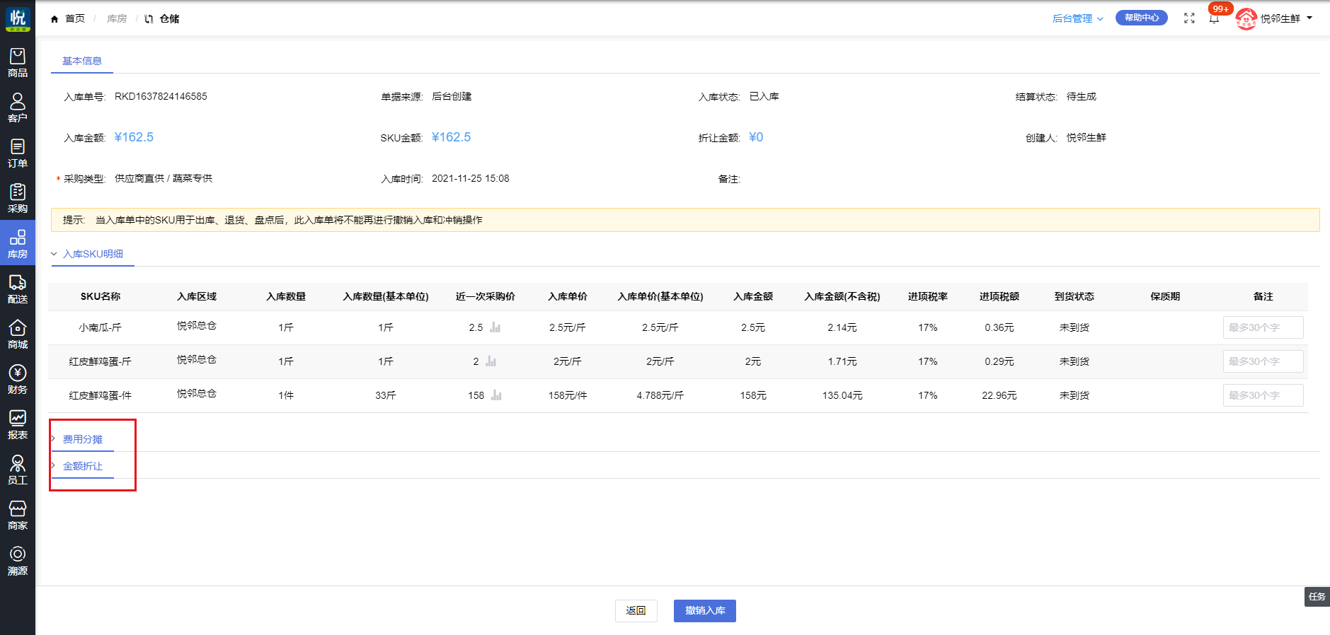Click the 保质期 column header

(x=1165, y=296)
